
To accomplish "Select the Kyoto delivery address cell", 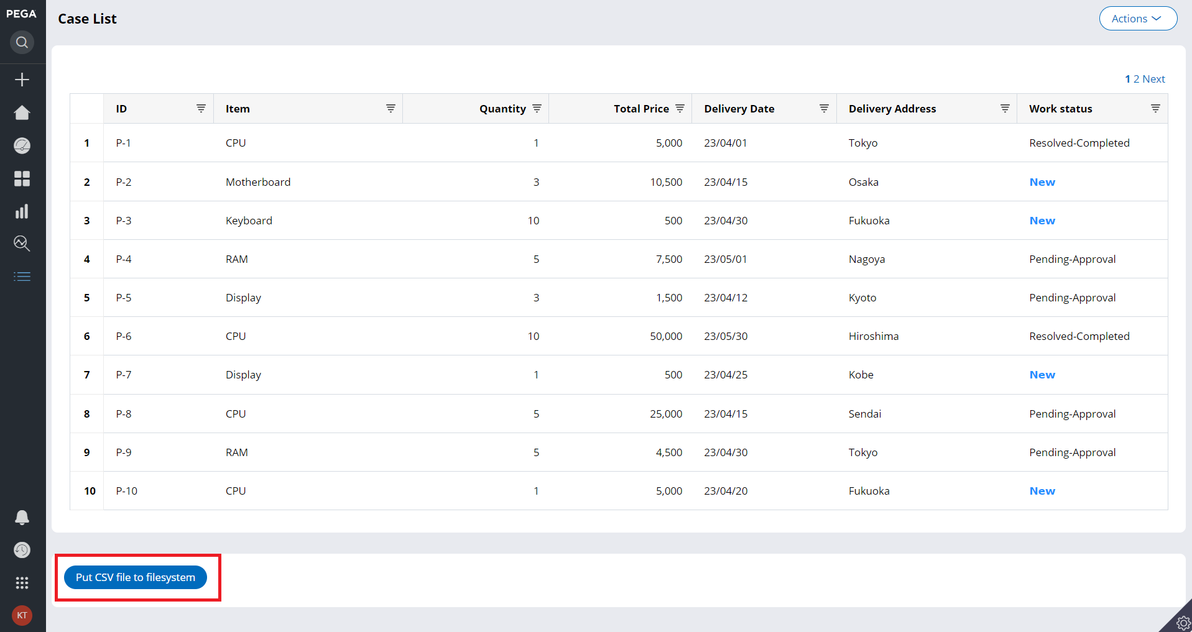I will [862, 298].
